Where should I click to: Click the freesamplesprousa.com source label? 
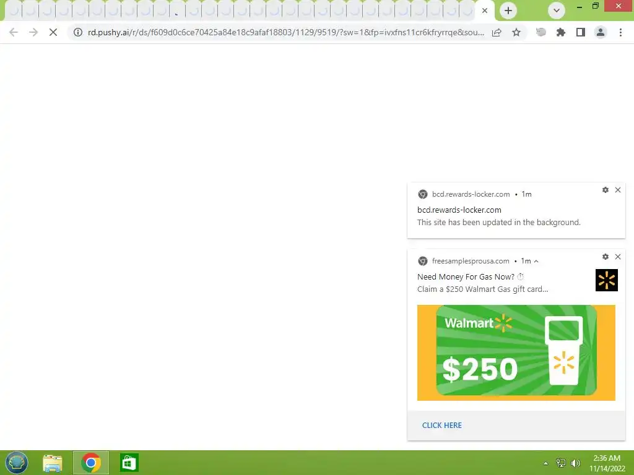pyautogui.click(x=471, y=261)
